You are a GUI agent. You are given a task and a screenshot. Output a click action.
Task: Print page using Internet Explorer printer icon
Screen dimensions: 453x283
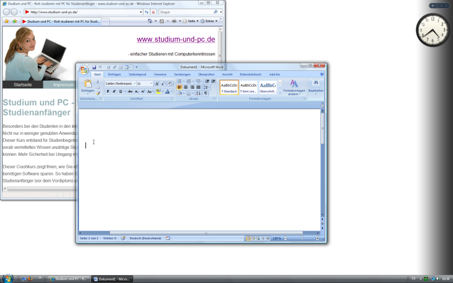(x=174, y=21)
